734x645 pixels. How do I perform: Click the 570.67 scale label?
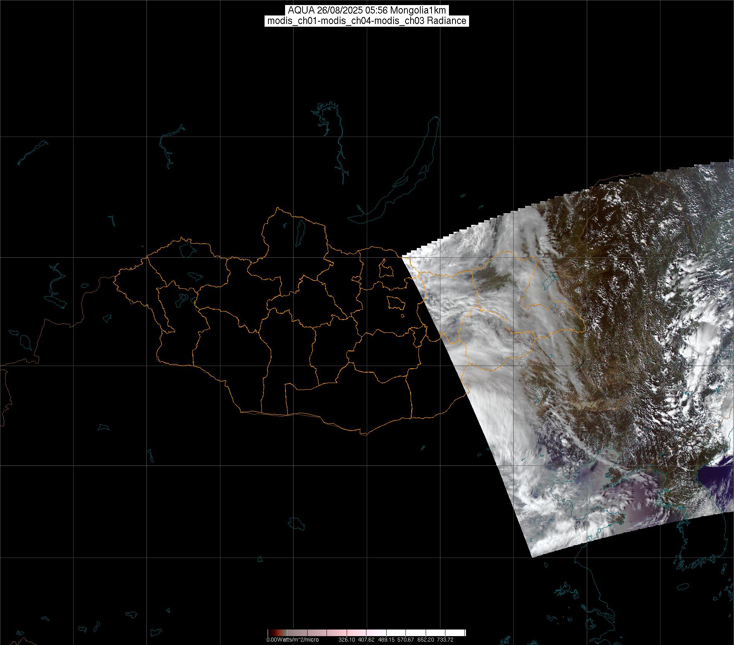point(406,640)
